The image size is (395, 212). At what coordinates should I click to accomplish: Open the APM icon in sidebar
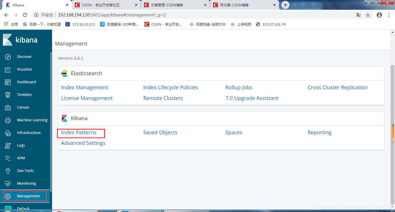tap(8, 158)
